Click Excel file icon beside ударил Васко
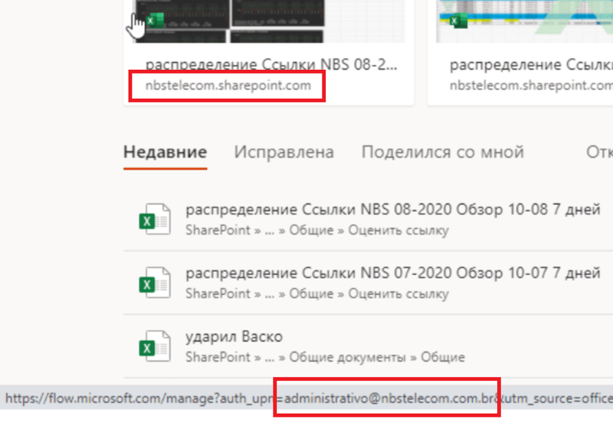Viewport: 613px width, 429px height. point(155,346)
